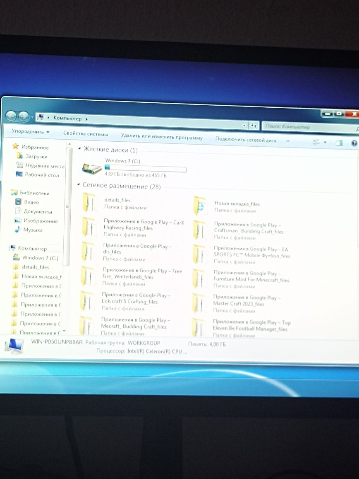The image size is (359, 479).
Task: Click Удалить или изменить программу
Action: point(162,137)
